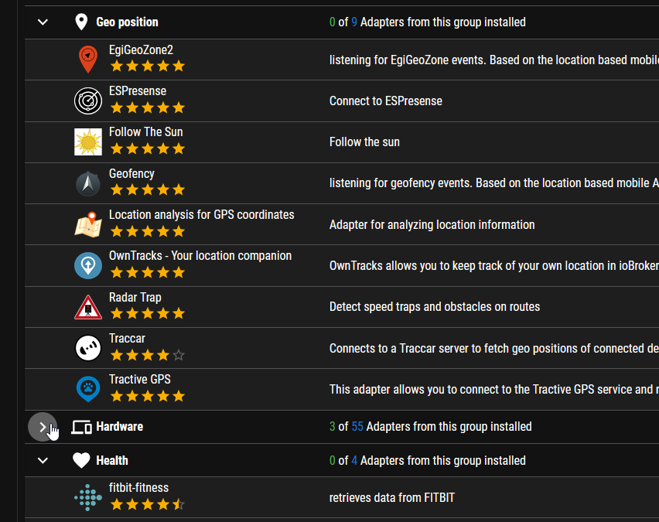Click the Location analysis map icon
This screenshot has height=522, width=659.
88,224
